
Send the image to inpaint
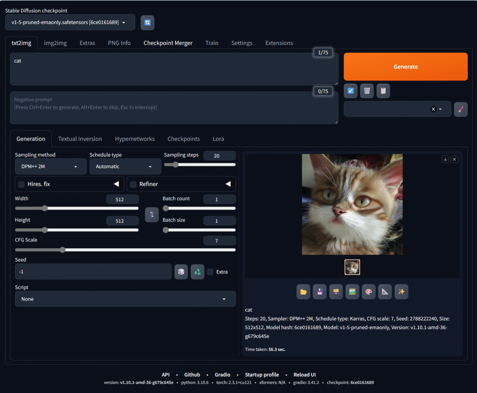coord(369,292)
